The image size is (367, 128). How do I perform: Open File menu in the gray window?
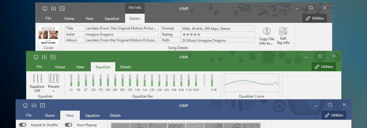[48, 18]
